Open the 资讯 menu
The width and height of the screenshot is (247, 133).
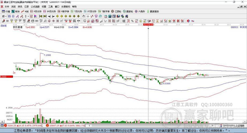point(20,7)
